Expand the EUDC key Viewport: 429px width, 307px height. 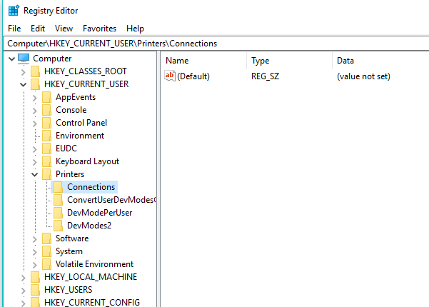[35, 149]
